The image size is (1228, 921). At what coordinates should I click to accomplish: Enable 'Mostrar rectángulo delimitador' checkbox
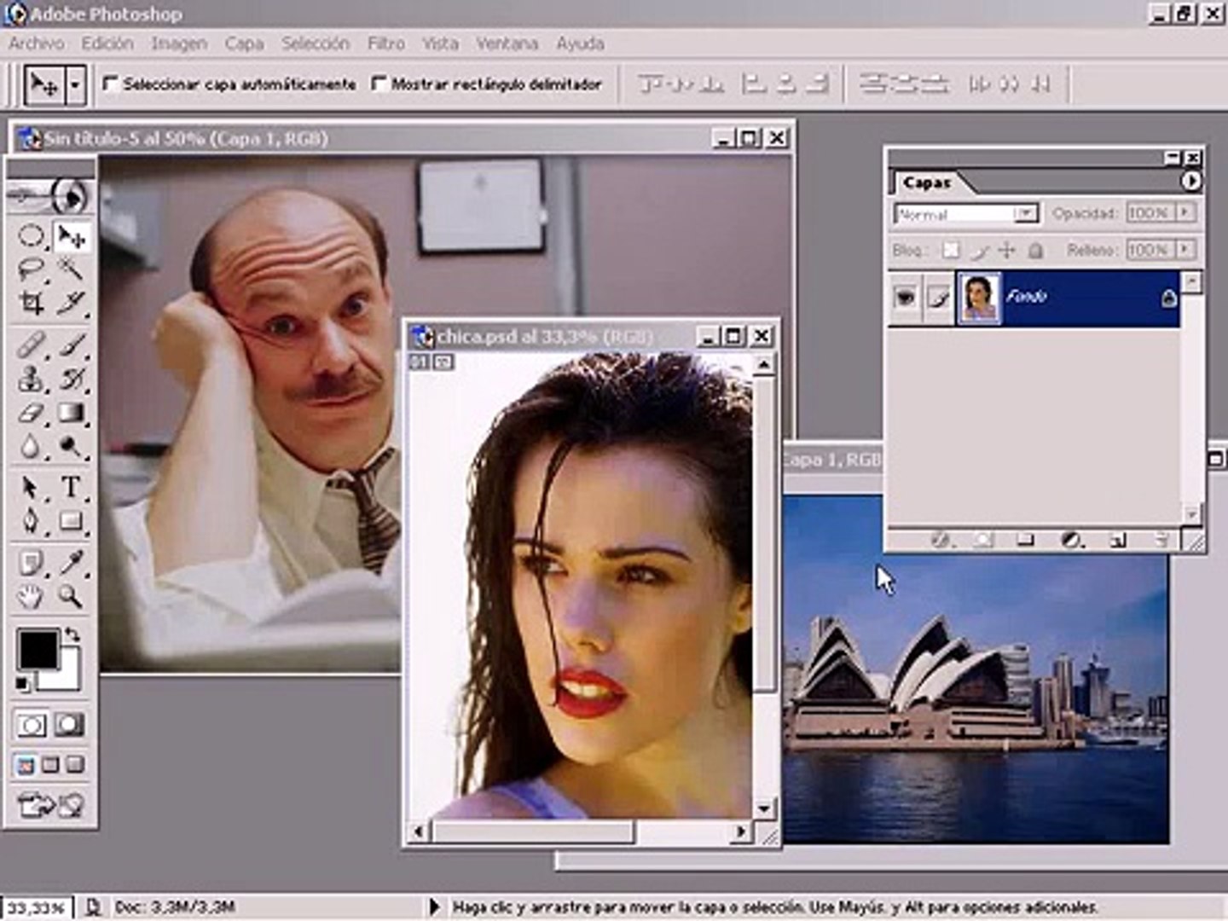(x=379, y=84)
